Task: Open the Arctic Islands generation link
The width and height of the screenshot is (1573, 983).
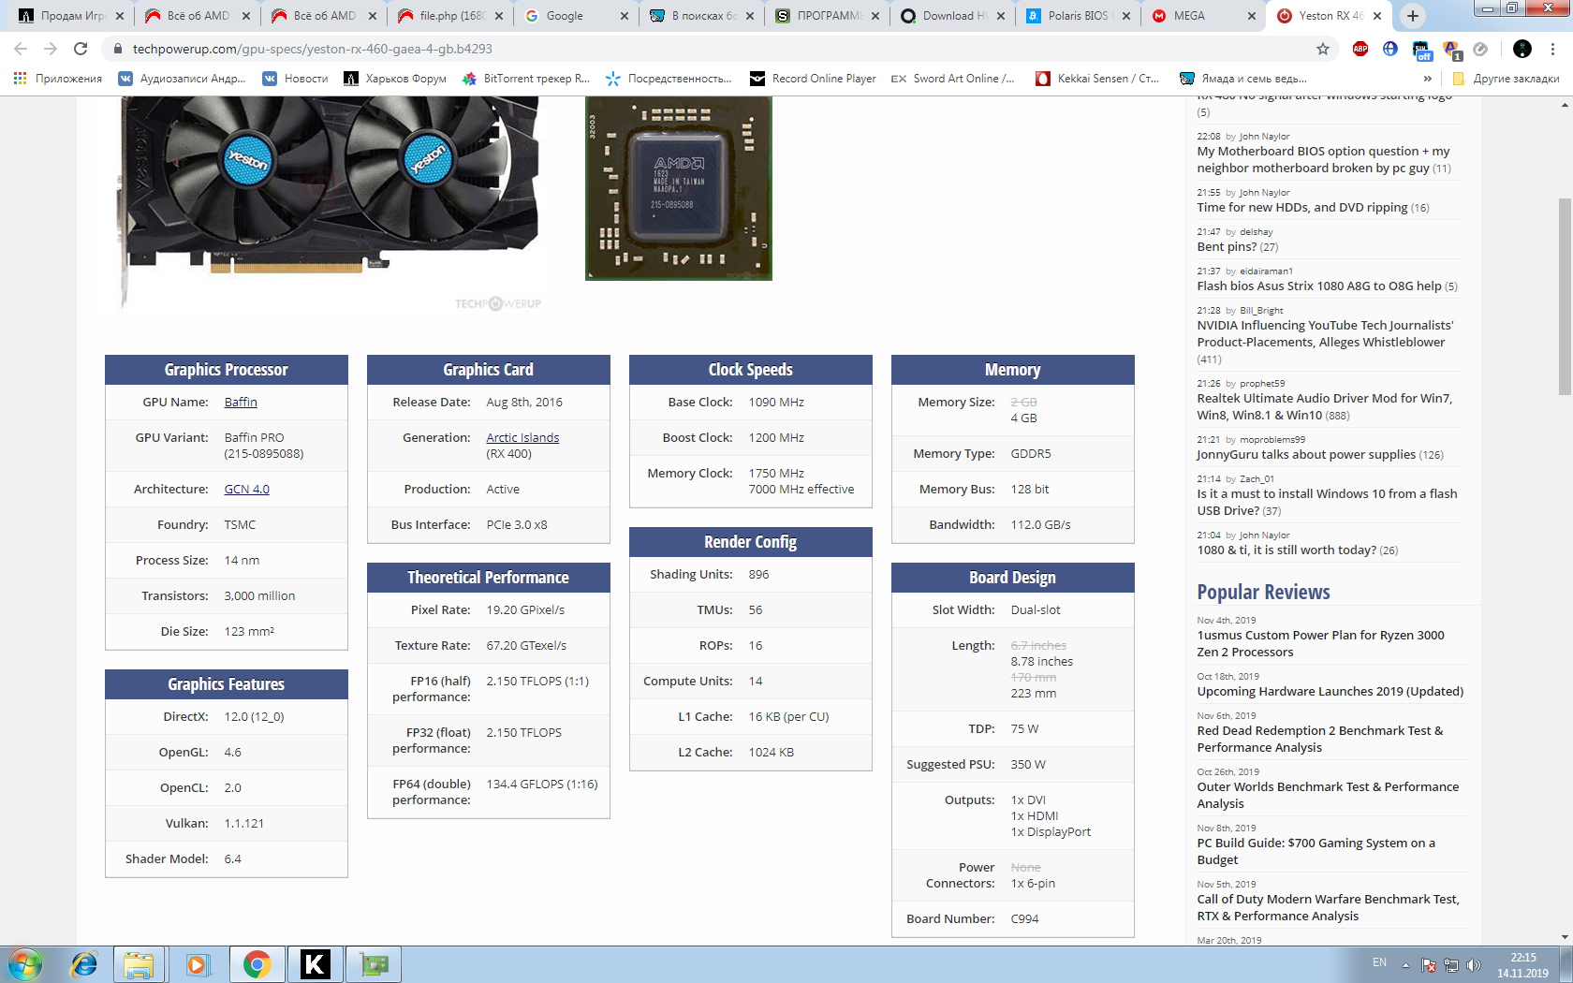Action: point(522,438)
